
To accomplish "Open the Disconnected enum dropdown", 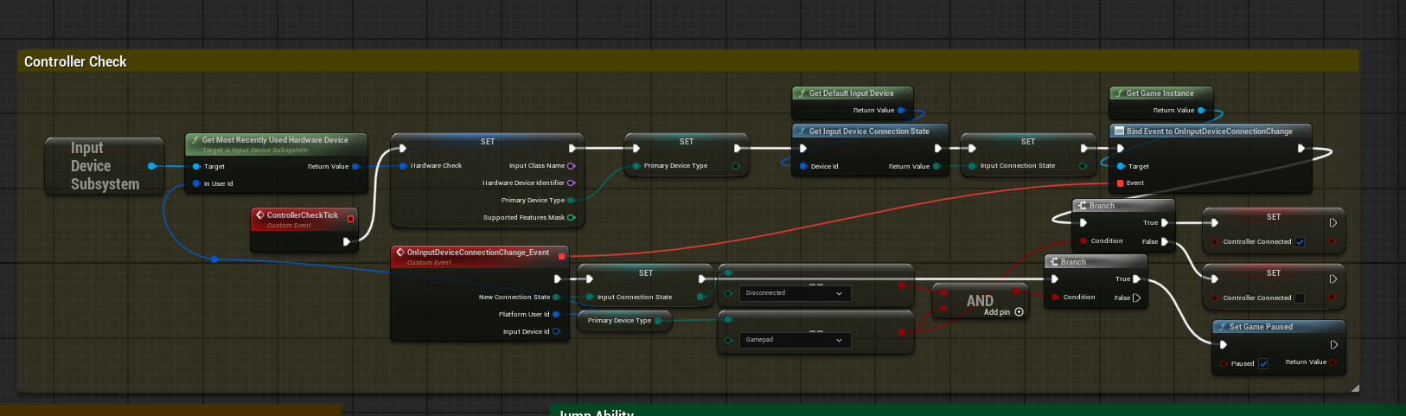I will (794, 293).
